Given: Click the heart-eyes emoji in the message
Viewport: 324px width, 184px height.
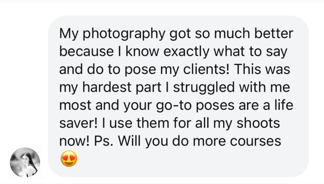Looking at the screenshot, I should coord(69,159).
